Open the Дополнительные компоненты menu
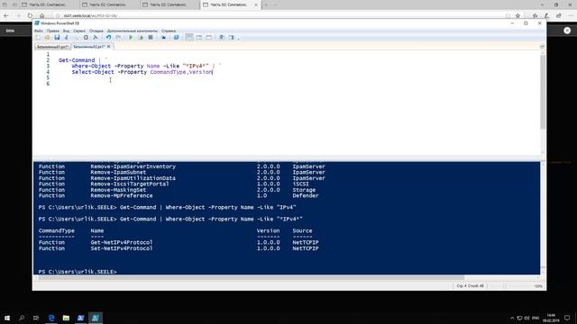This screenshot has width=577, height=324. [133, 31]
